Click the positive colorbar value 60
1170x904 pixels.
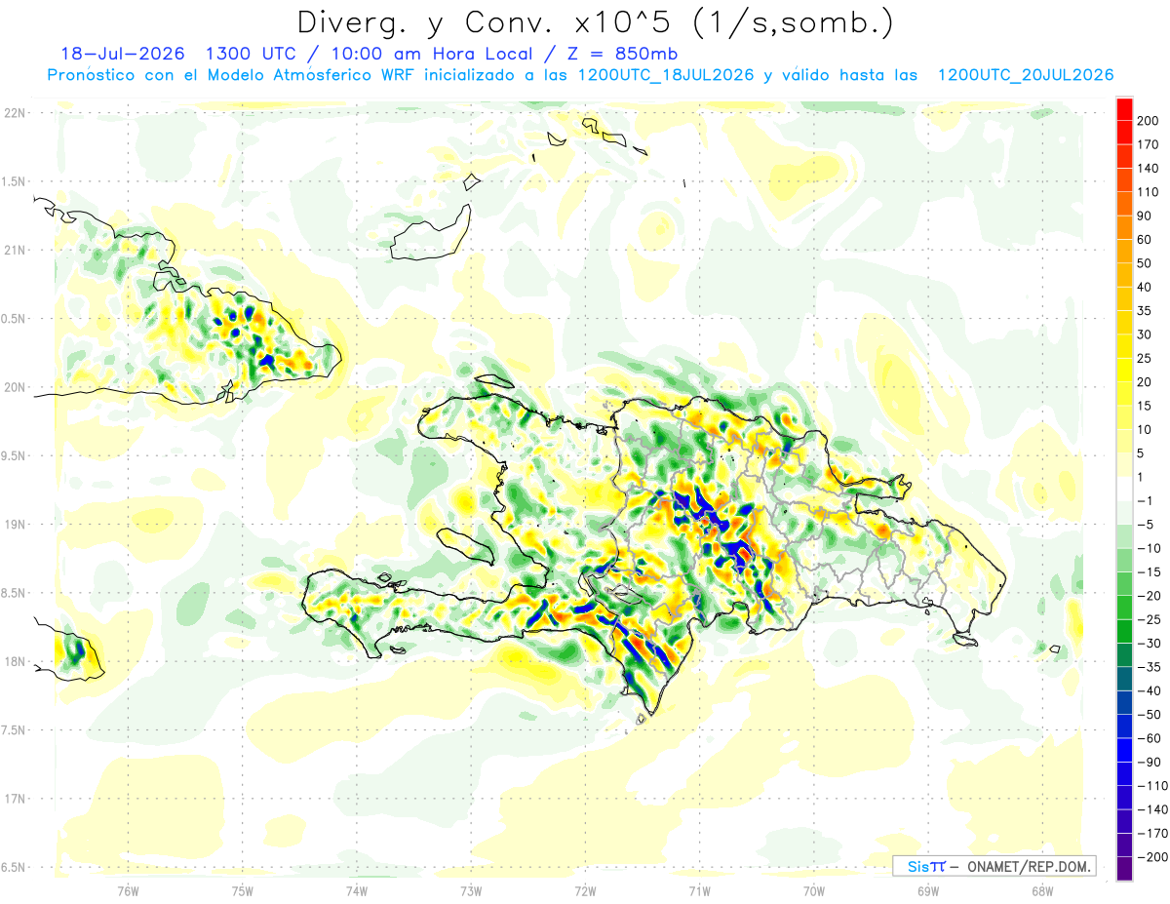(x=1145, y=240)
